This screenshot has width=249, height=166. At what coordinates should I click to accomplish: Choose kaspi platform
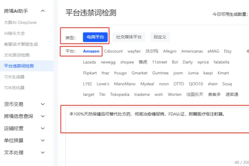click(x=208, y=73)
